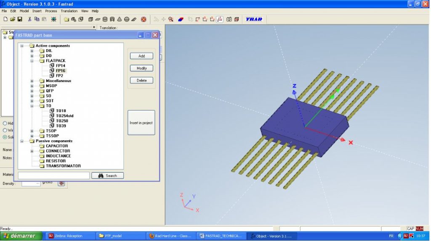Select the Solid display radio button
Viewport: 431px width, 241px height.
tap(5, 137)
